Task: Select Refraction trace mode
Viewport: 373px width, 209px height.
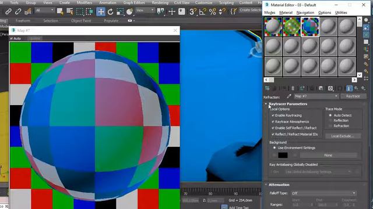Action: point(330,126)
